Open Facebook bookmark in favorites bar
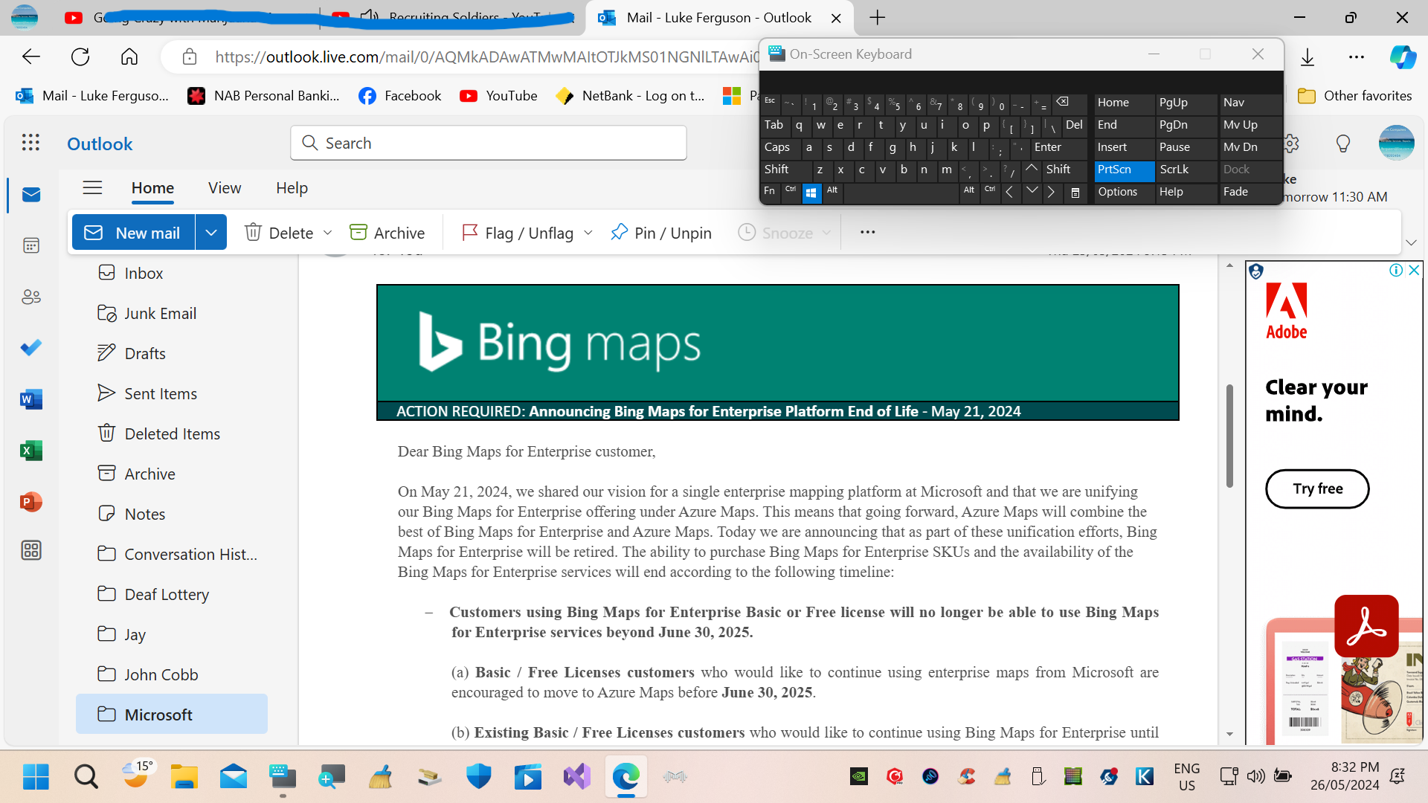Screen dimensions: 1428x803 tap(400, 96)
